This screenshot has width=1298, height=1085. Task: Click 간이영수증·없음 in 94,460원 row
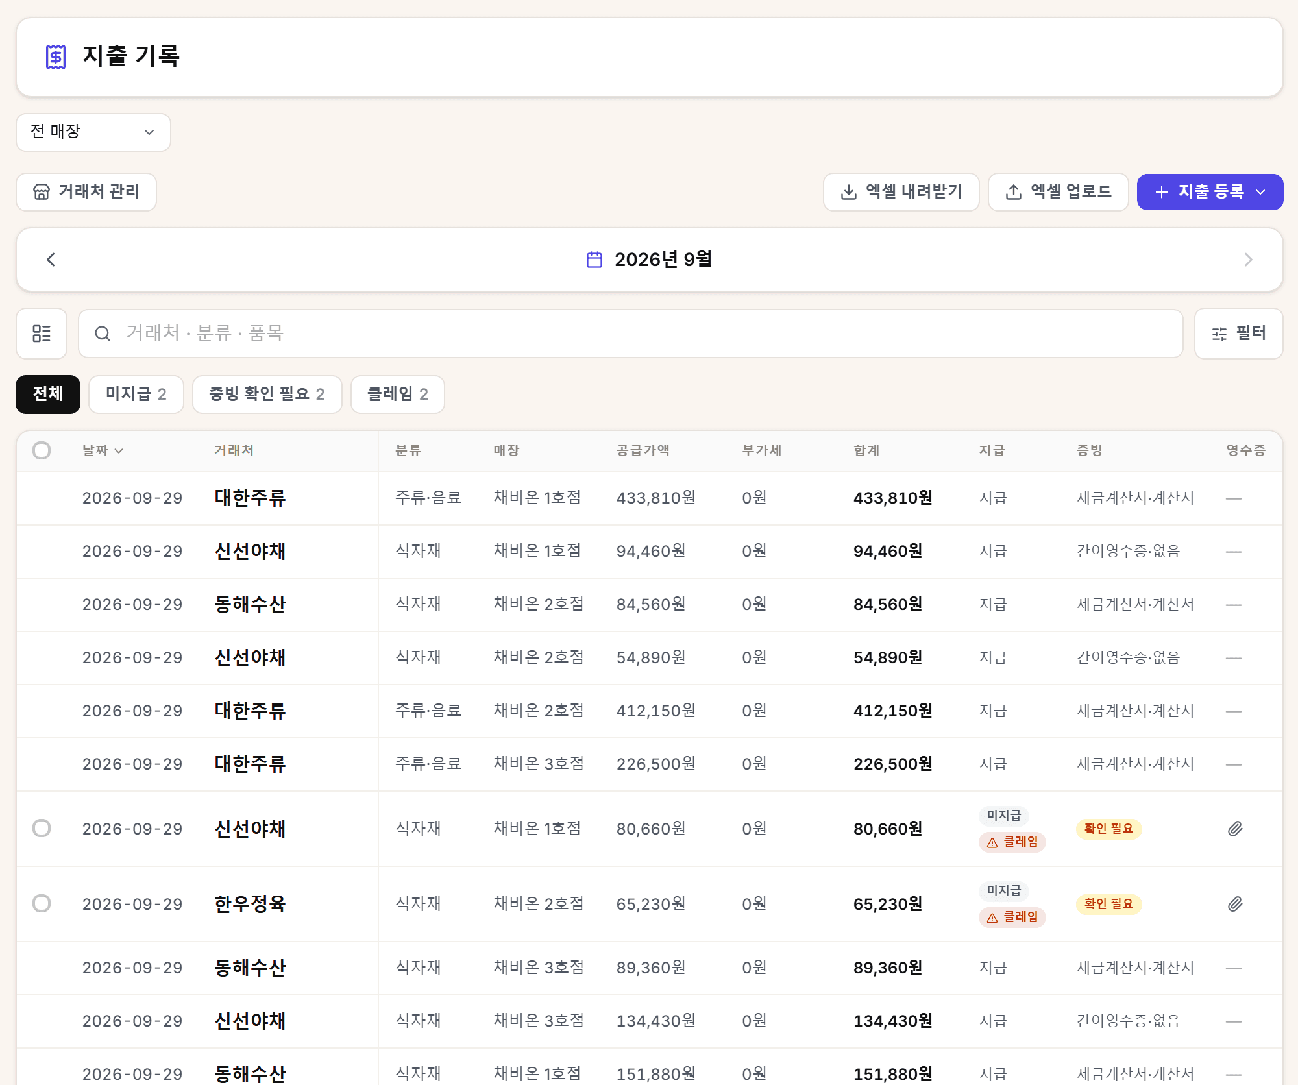click(1129, 552)
